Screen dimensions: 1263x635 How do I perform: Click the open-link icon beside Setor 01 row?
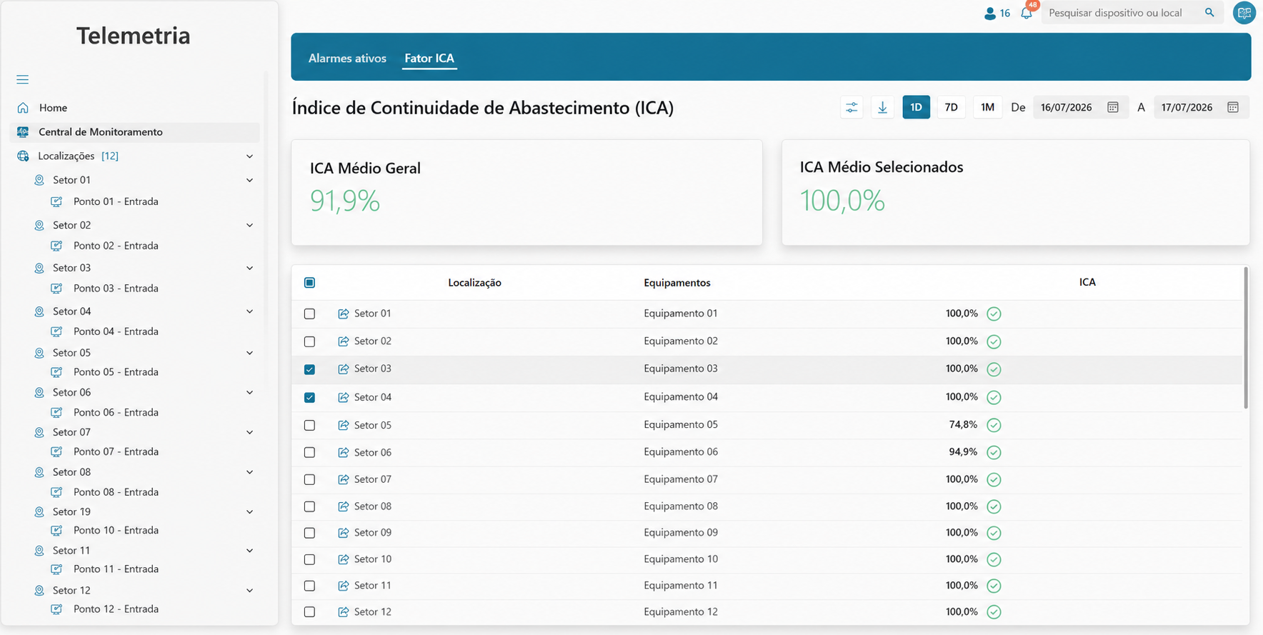(x=344, y=314)
